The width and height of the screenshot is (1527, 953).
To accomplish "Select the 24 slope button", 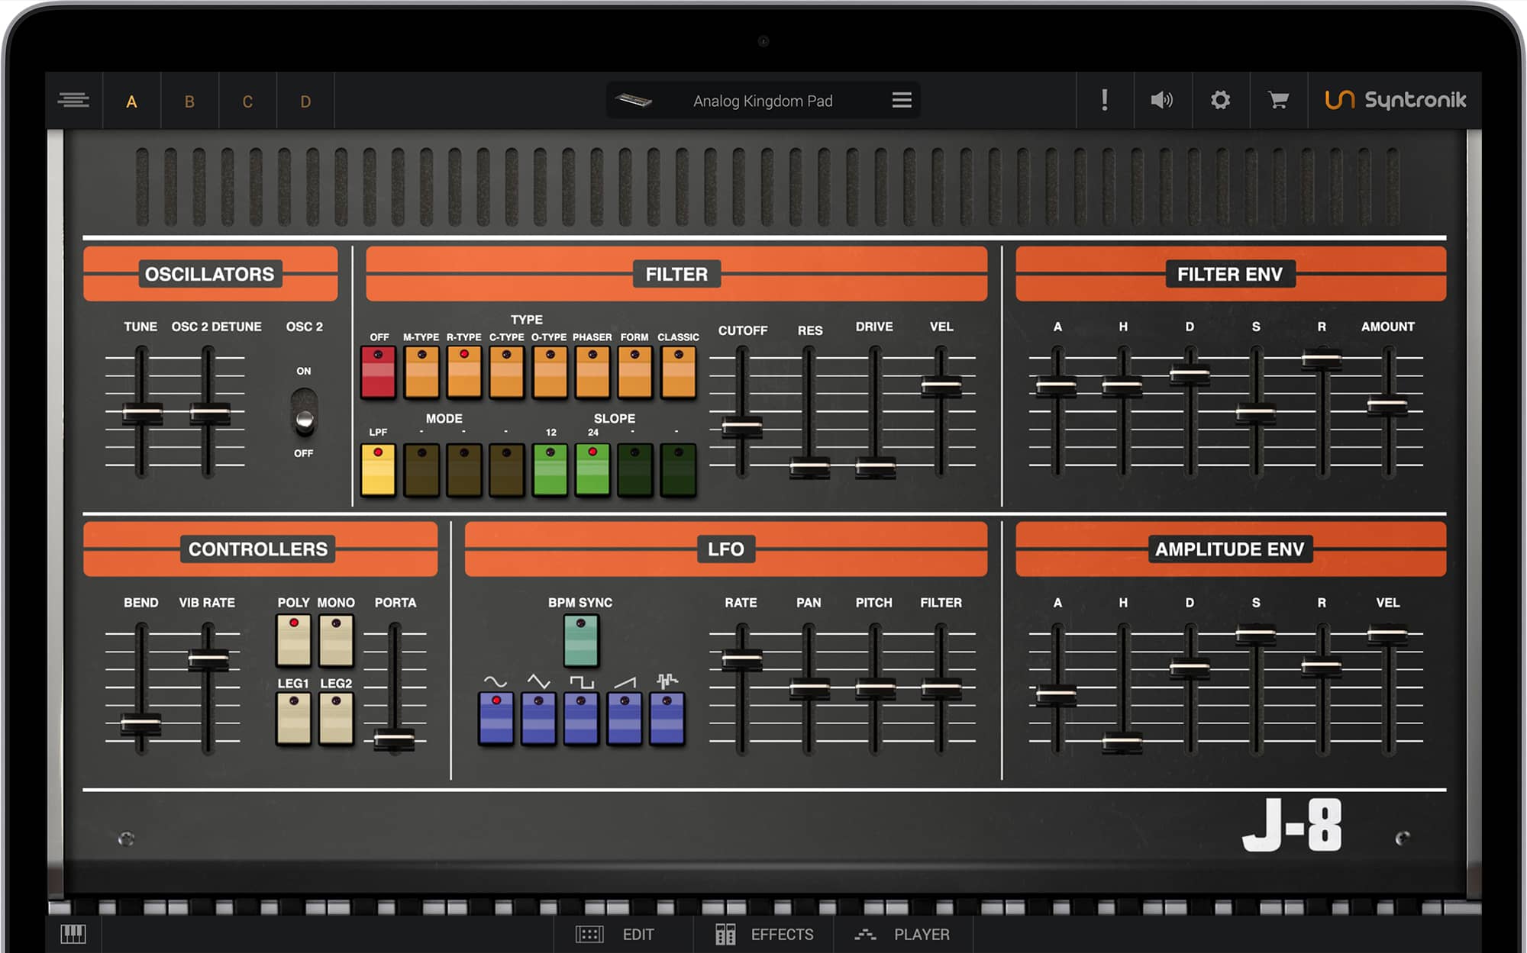I will (592, 470).
